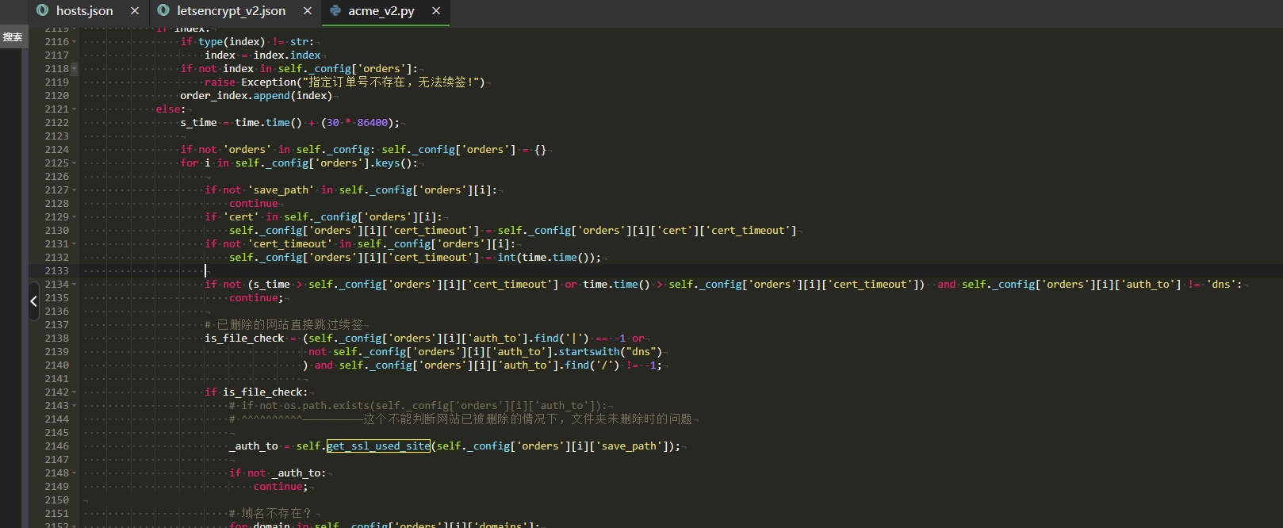Select the acme_v2.py tab
The height and width of the screenshot is (528, 1283).
[381, 11]
